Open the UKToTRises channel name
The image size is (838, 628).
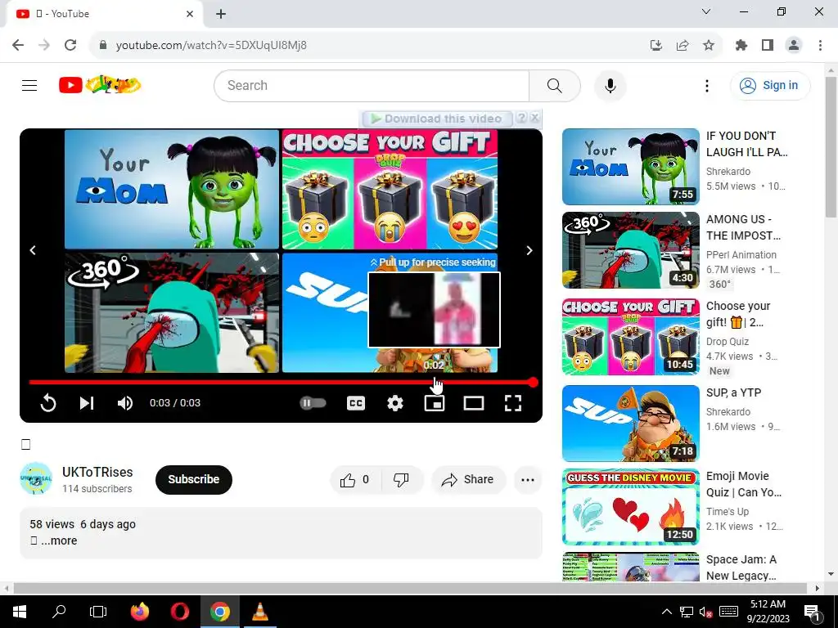97,472
